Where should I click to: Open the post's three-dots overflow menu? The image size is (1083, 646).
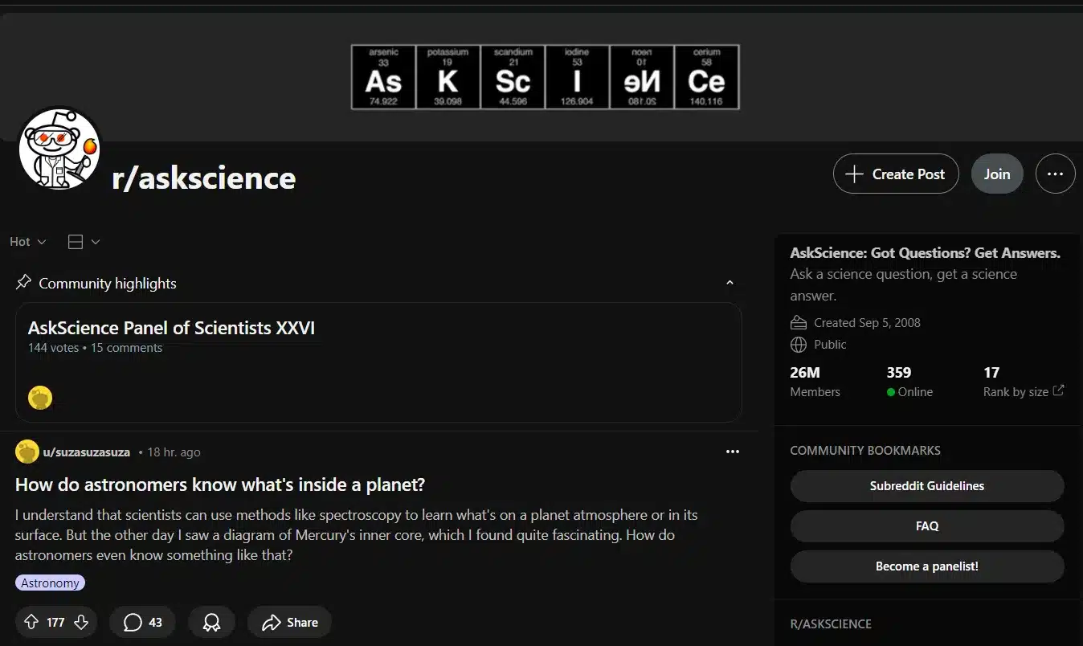tap(732, 452)
